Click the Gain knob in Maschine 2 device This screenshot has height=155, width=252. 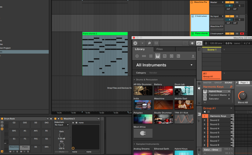coord(61,135)
